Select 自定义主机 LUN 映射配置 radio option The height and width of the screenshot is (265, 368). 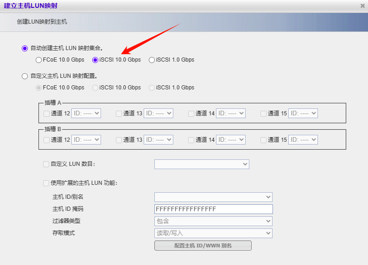click(25, 76)
